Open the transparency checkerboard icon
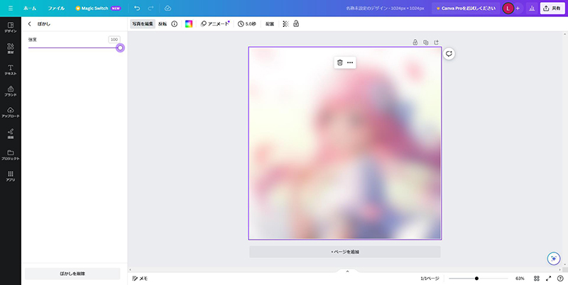 (285, 24)
